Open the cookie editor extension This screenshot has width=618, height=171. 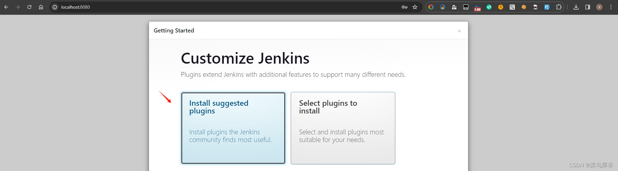coord(524,7)
